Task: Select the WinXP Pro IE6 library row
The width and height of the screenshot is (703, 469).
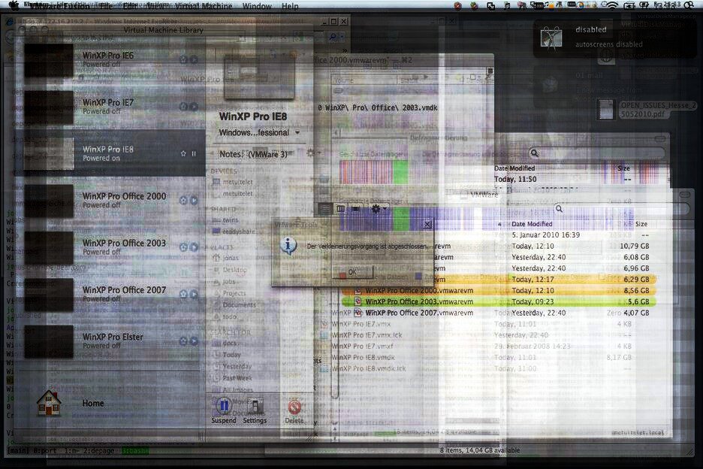Action: pos(110,59)
